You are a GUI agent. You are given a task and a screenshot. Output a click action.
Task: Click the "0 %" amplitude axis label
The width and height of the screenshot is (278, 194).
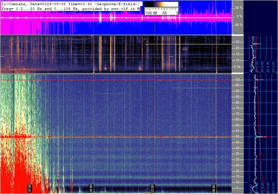point(239,16)
